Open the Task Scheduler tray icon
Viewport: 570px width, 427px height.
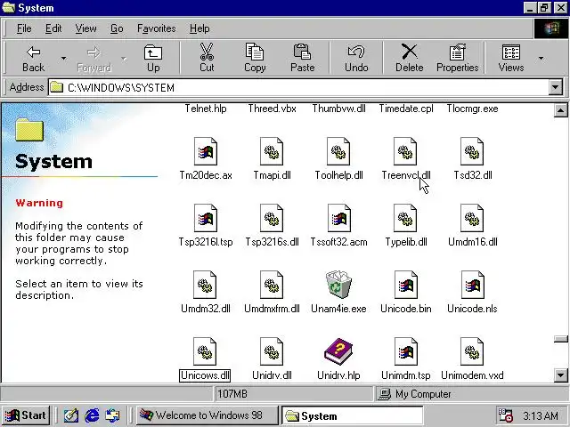tap(505, 415)
